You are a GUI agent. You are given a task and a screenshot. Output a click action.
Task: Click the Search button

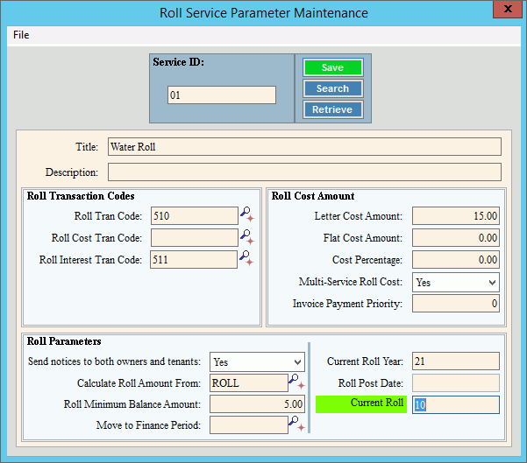click(x=332, y=88)
